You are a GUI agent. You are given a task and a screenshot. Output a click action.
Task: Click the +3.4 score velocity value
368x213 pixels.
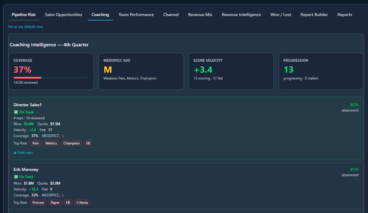(203, 70)
